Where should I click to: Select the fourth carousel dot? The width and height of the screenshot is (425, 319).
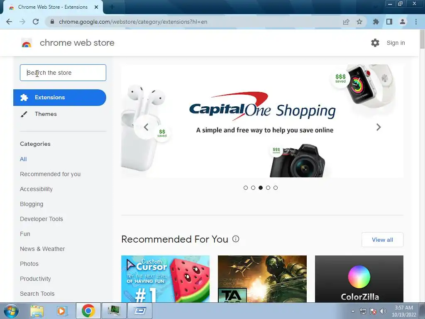(268, 188)
